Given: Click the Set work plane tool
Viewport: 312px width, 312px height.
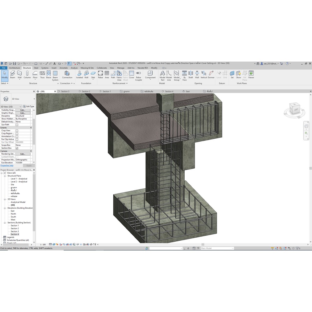Looking at the screenshot, I should click(x=232, y=75).
